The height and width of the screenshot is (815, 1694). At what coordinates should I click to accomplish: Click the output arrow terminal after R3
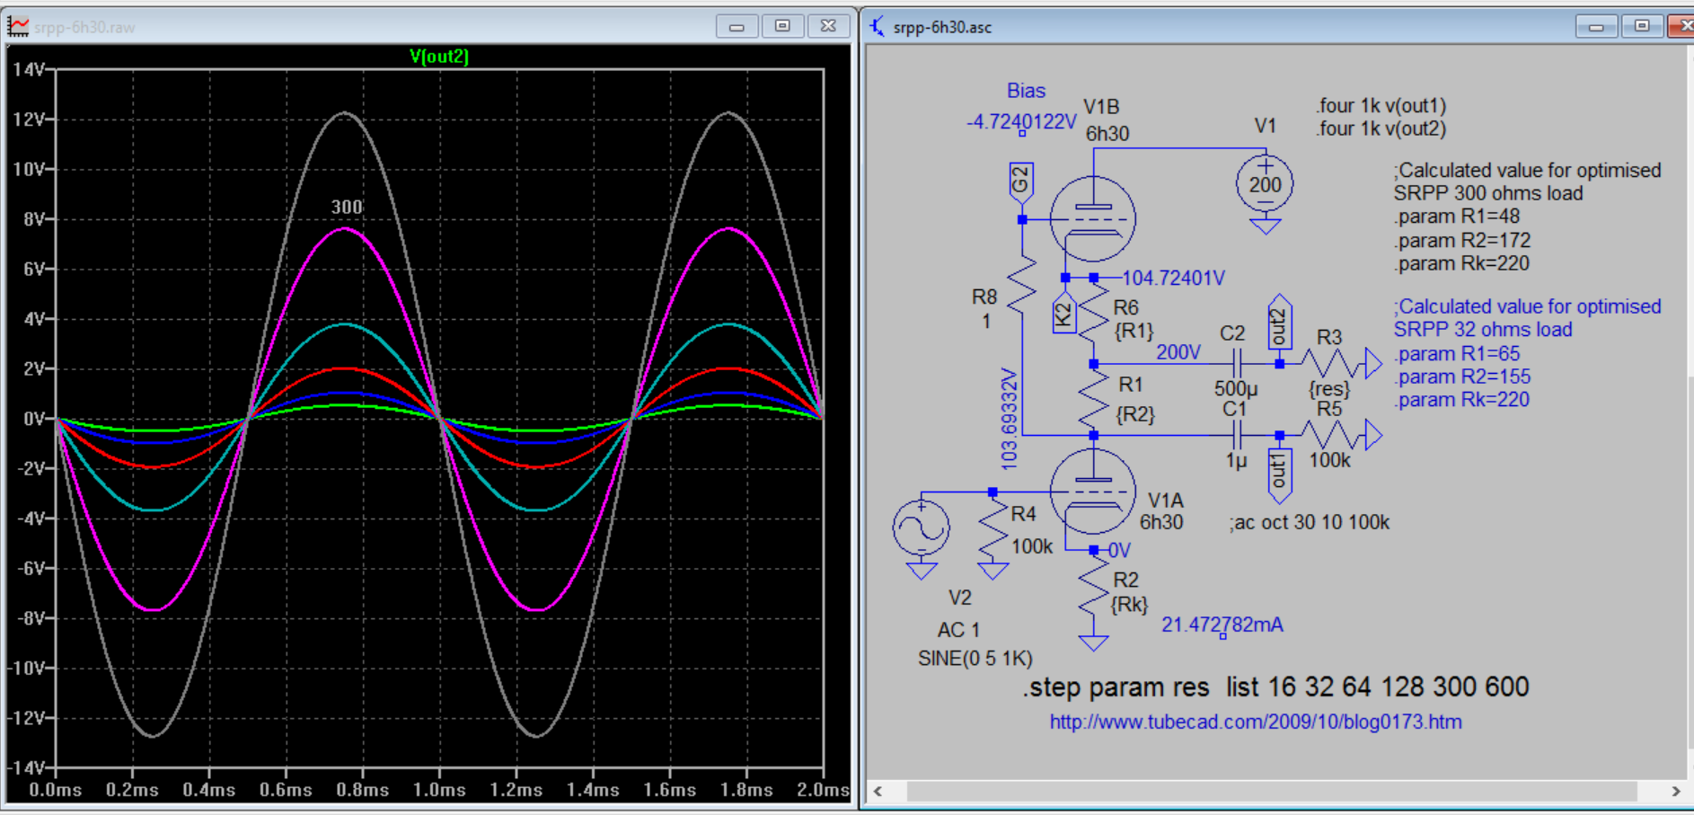coord(1373,364)
